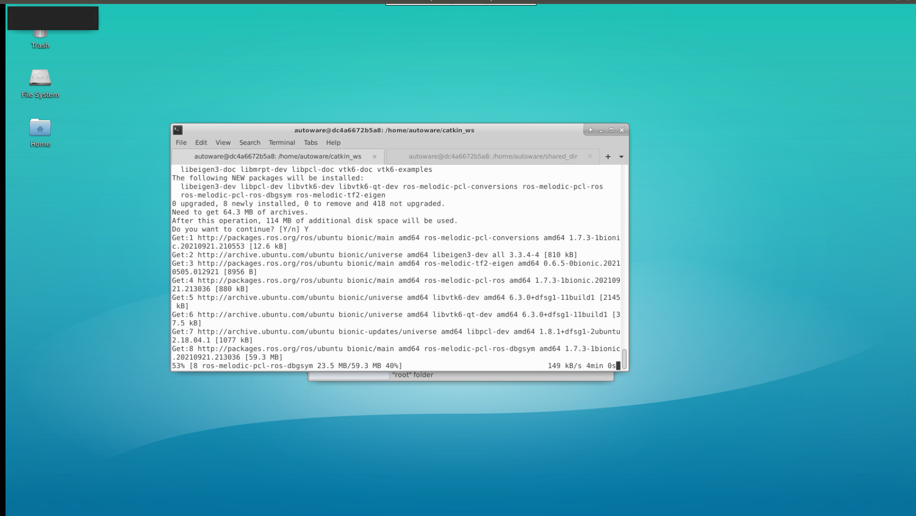This screenshot has height=516, width=916.
Task: Click the Get:8 ros-melodic-pcl-ros-dbgsym line
Action: pyautogui.click(x=396, y=353)
